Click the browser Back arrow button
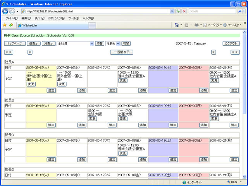Viewport: 248px width, 186px height. [5, 11]
